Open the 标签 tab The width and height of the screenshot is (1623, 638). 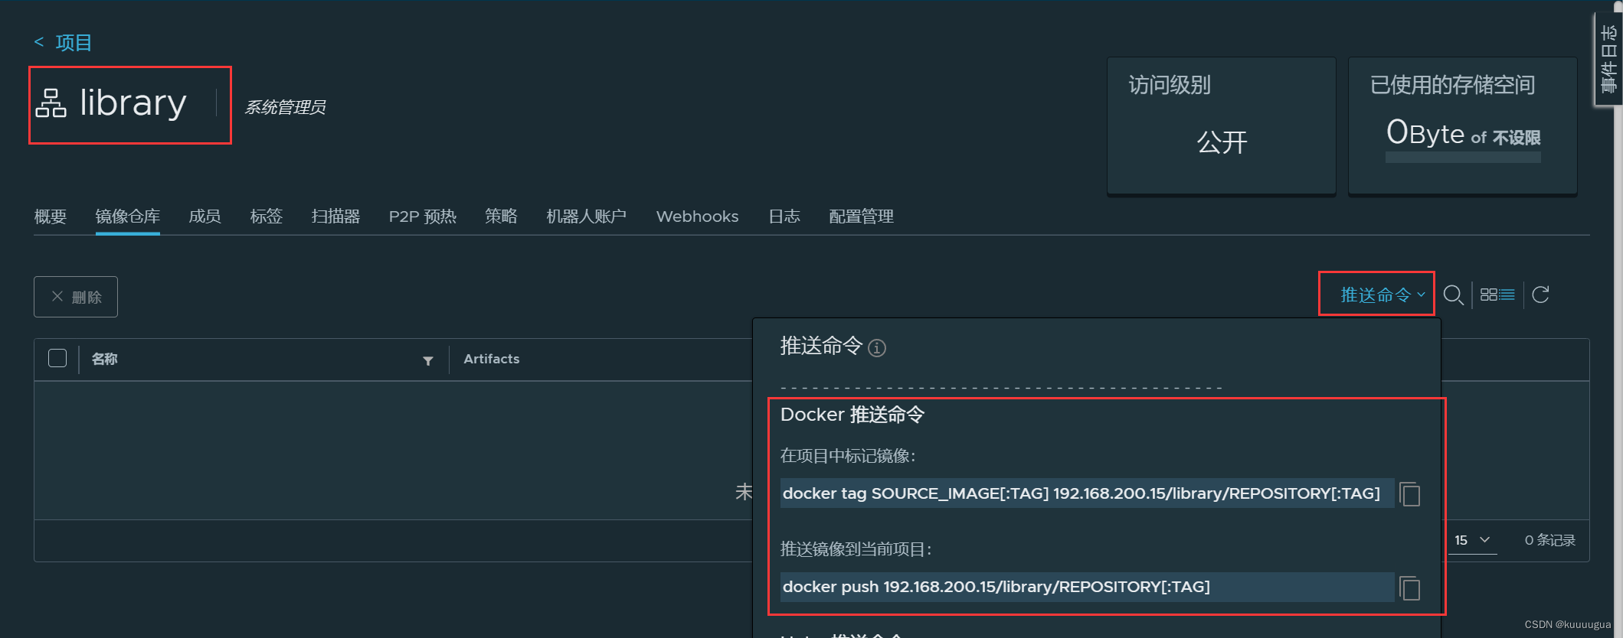pos(267,216)
